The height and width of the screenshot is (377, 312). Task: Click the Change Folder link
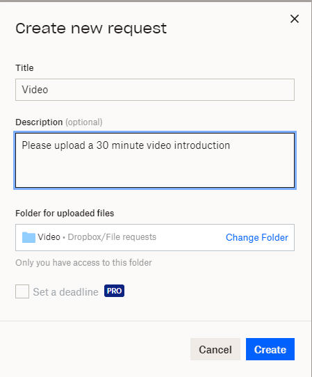point(257,238)
